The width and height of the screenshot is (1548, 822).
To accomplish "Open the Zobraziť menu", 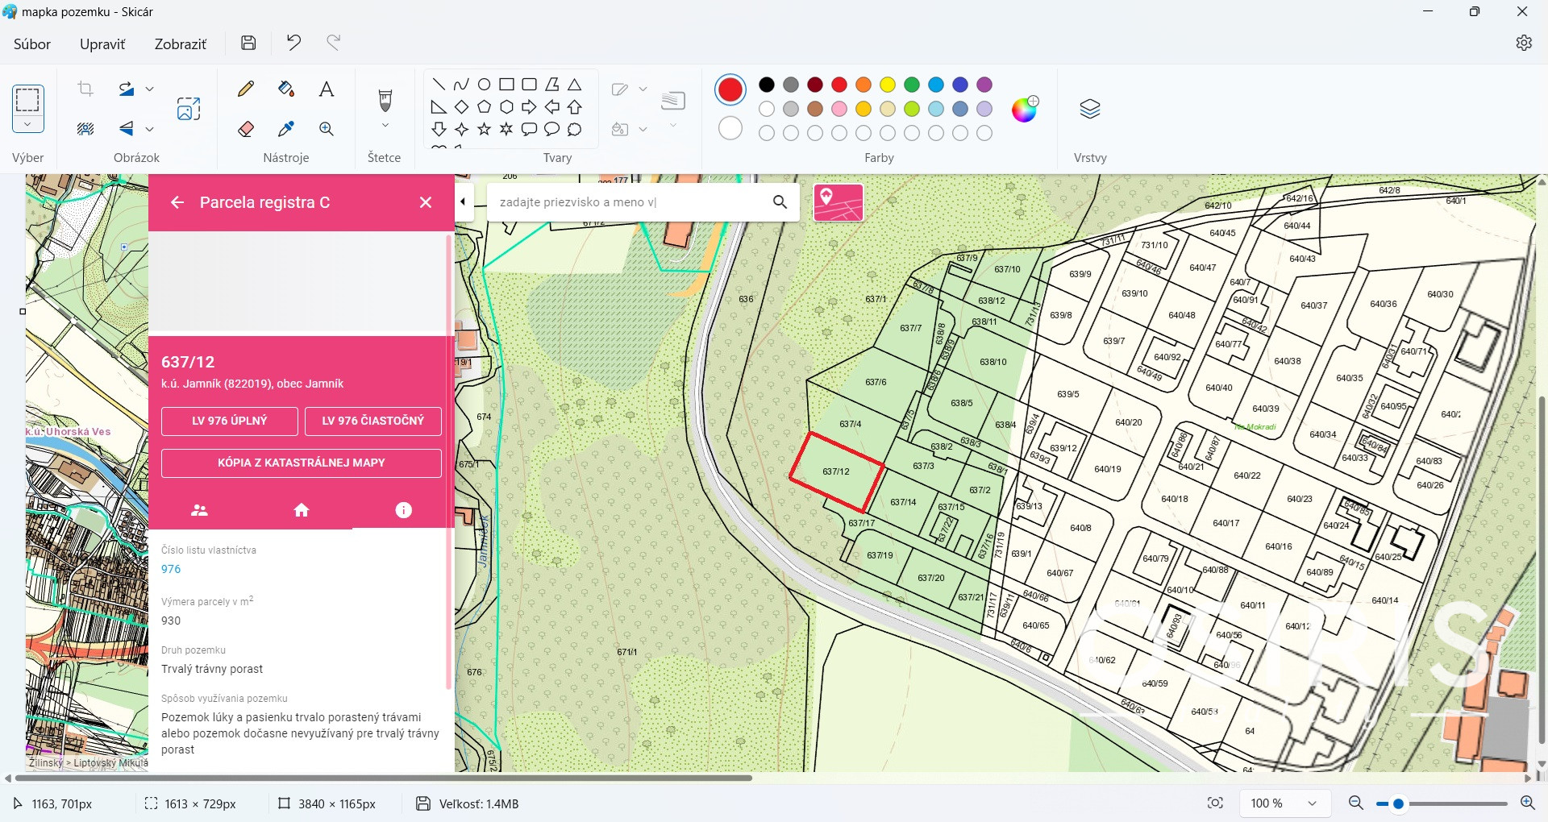I will click(x=181, y=44).
